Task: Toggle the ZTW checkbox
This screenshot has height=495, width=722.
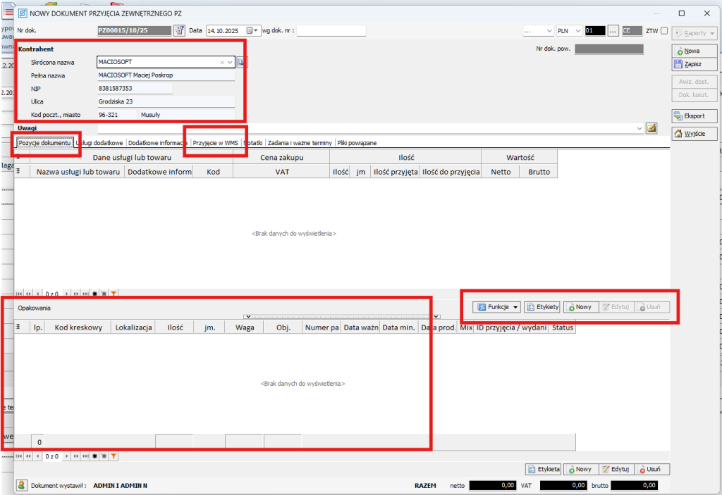Action: point(664,31)
